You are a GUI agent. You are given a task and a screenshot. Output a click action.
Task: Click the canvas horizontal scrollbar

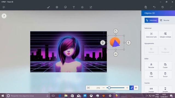pyautogui.click(x=82, y=92)
